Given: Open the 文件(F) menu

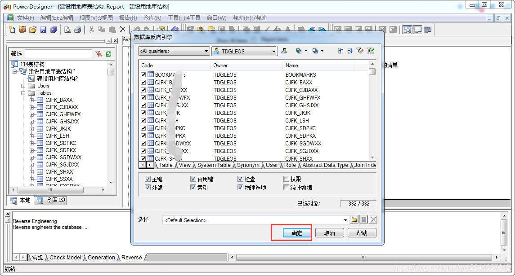Looking at the screenshot, I should [x=25, y=18].
